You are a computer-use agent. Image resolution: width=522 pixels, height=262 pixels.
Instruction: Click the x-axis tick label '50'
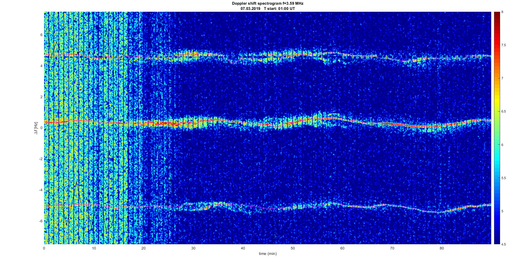pos(293,248)
